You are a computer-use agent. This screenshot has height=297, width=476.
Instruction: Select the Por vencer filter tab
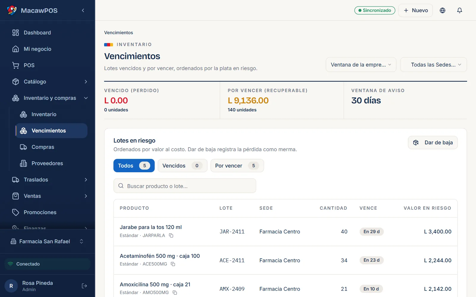(x=237, y=166)
